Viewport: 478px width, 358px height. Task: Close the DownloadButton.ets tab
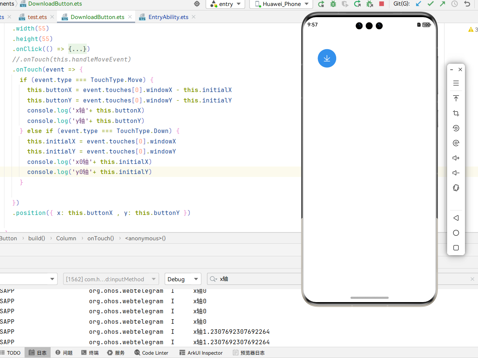130,17
